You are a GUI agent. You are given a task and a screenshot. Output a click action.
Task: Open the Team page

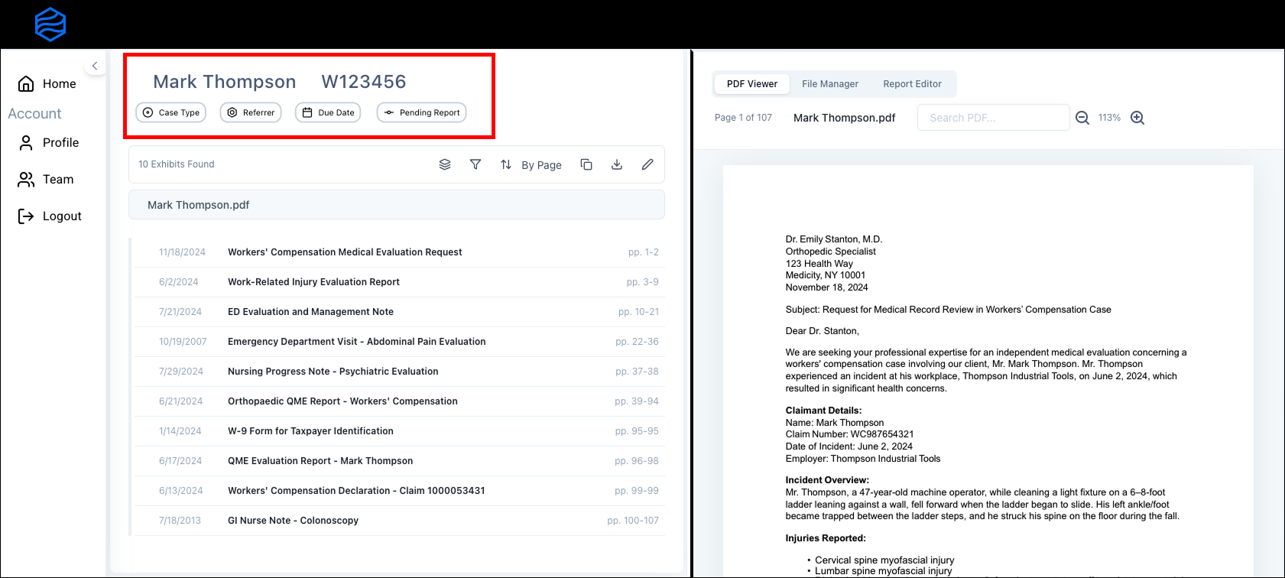point(46,179)
